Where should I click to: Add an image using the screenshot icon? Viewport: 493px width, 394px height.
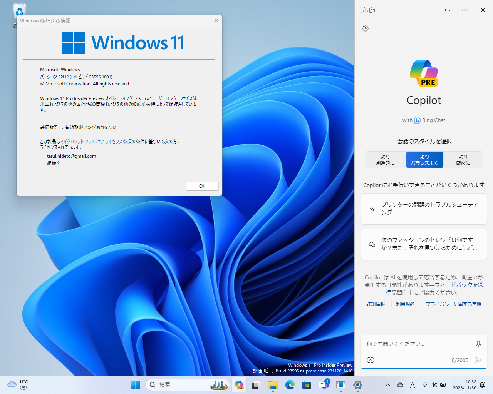tap(370, 360)
